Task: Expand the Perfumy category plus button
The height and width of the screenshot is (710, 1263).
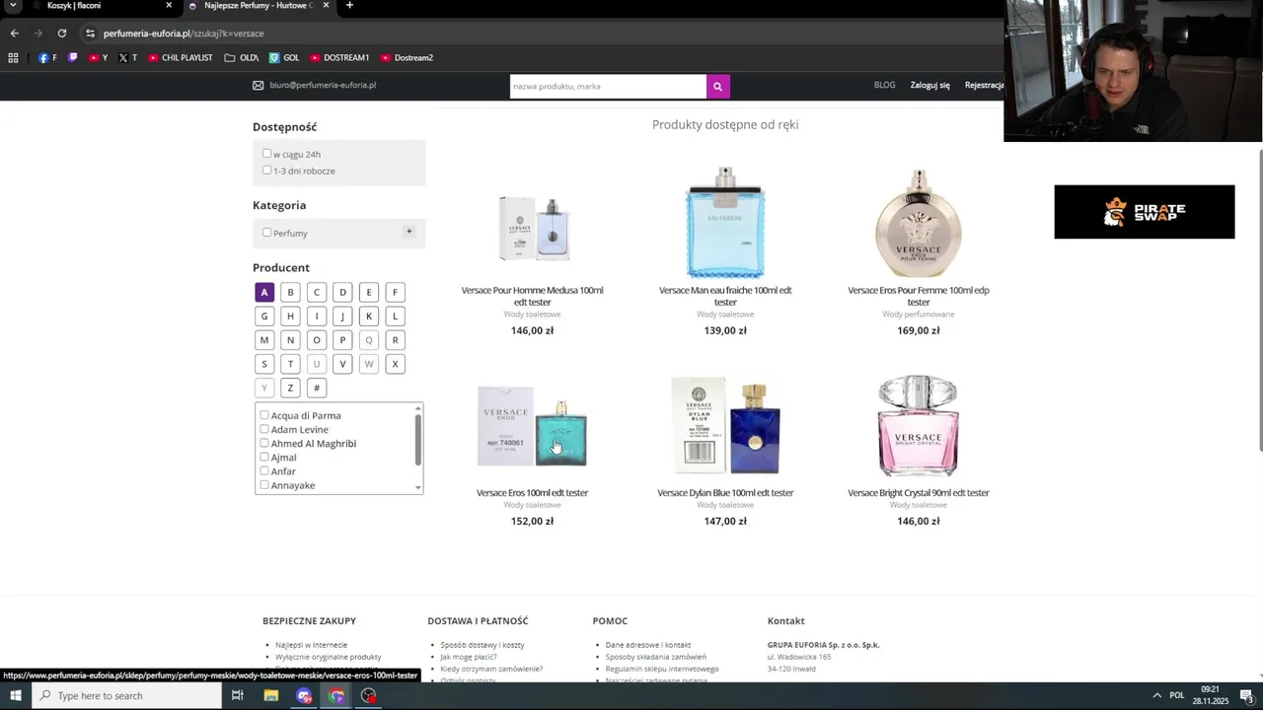Action: pos(409,232)
